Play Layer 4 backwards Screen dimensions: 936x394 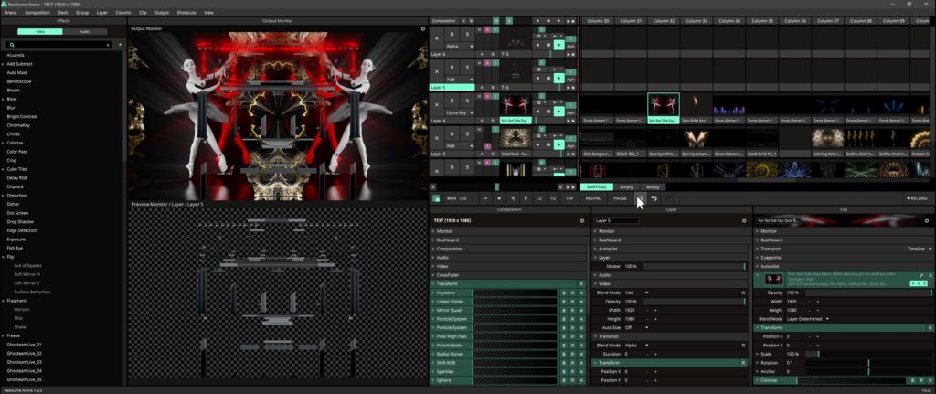coord(537,111)
